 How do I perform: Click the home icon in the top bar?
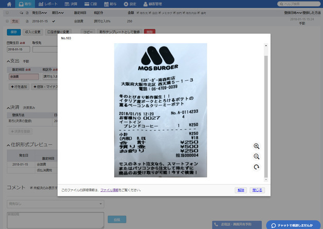coord(9,4)
